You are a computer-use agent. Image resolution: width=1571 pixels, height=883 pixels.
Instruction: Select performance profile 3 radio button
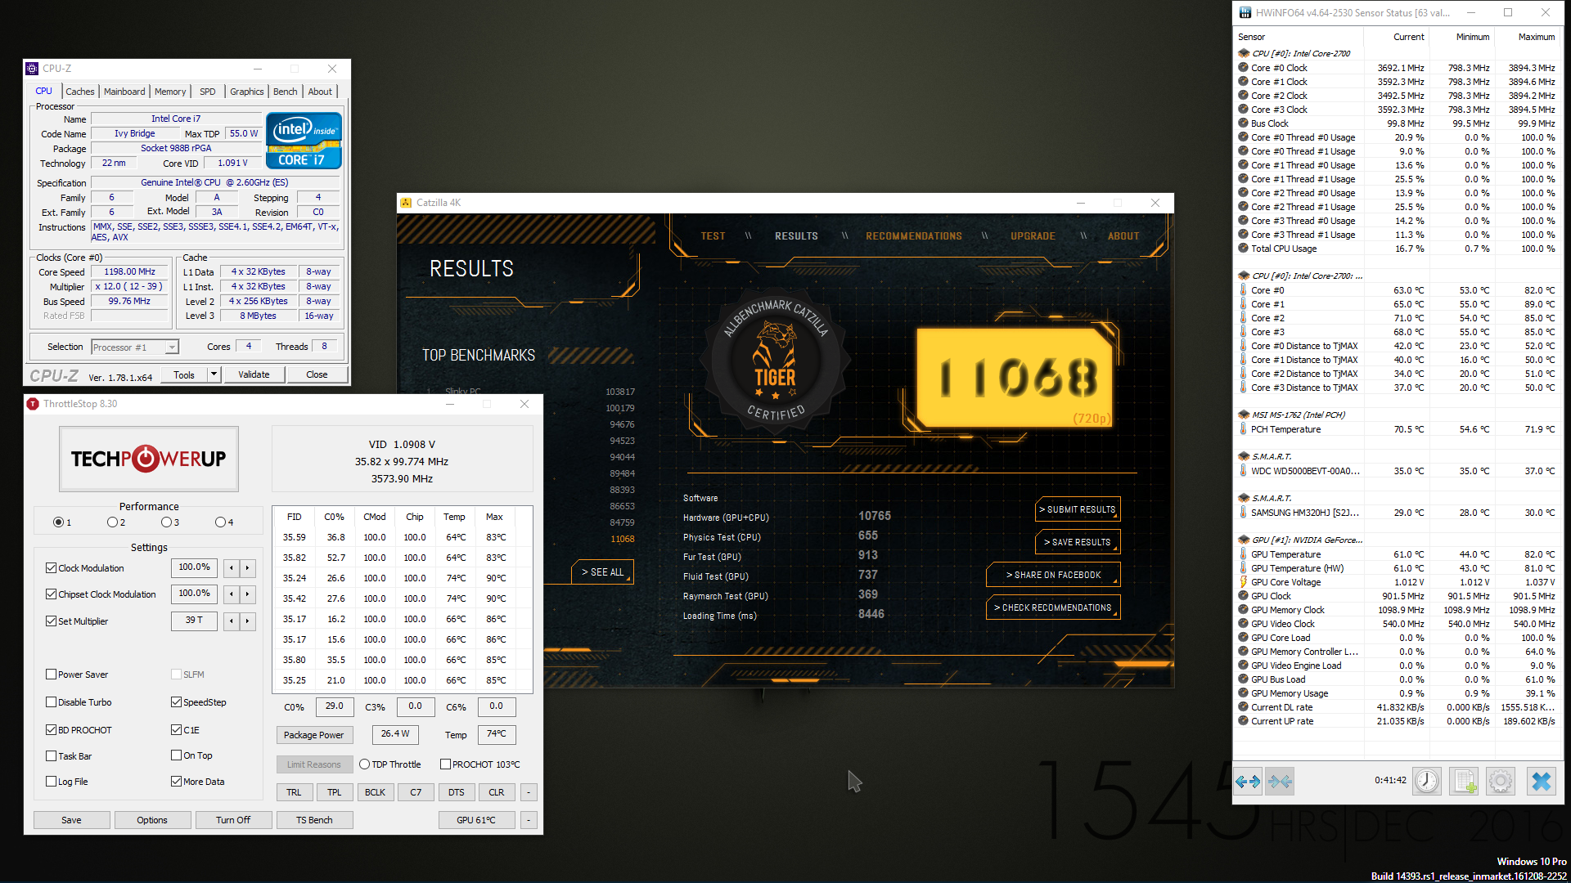[x=166, y=522]
